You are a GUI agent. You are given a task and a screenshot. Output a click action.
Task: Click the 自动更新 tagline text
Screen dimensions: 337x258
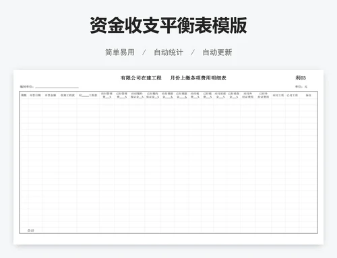point(217,53)
